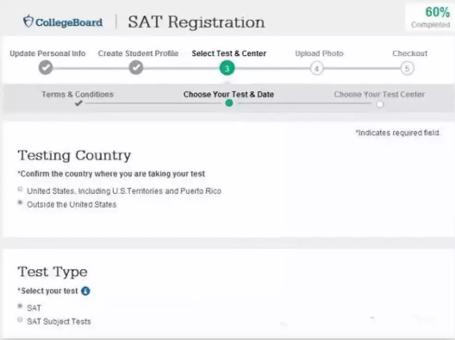
Task: Go to the Checkout step
Action: pyautogui.click(x=410, y=53)
